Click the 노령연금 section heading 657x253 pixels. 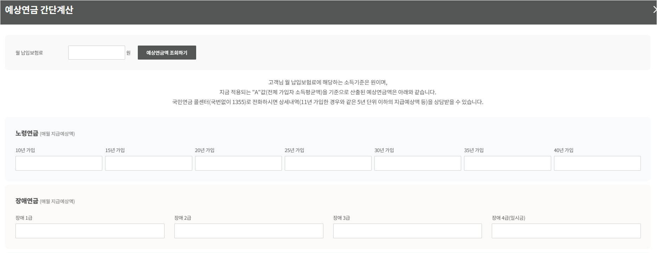[27, 134]
